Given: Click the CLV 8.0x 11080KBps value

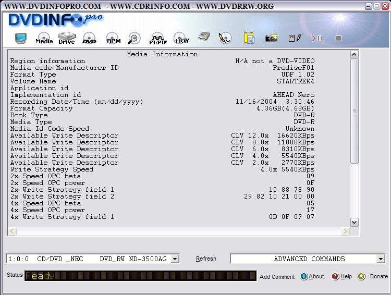Looking at the screenshot, I should (273, 142).
